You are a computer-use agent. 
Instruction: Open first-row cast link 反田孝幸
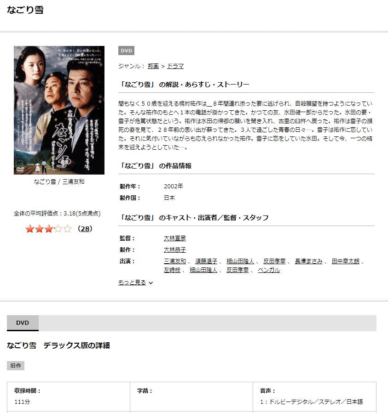coord(274,261)
